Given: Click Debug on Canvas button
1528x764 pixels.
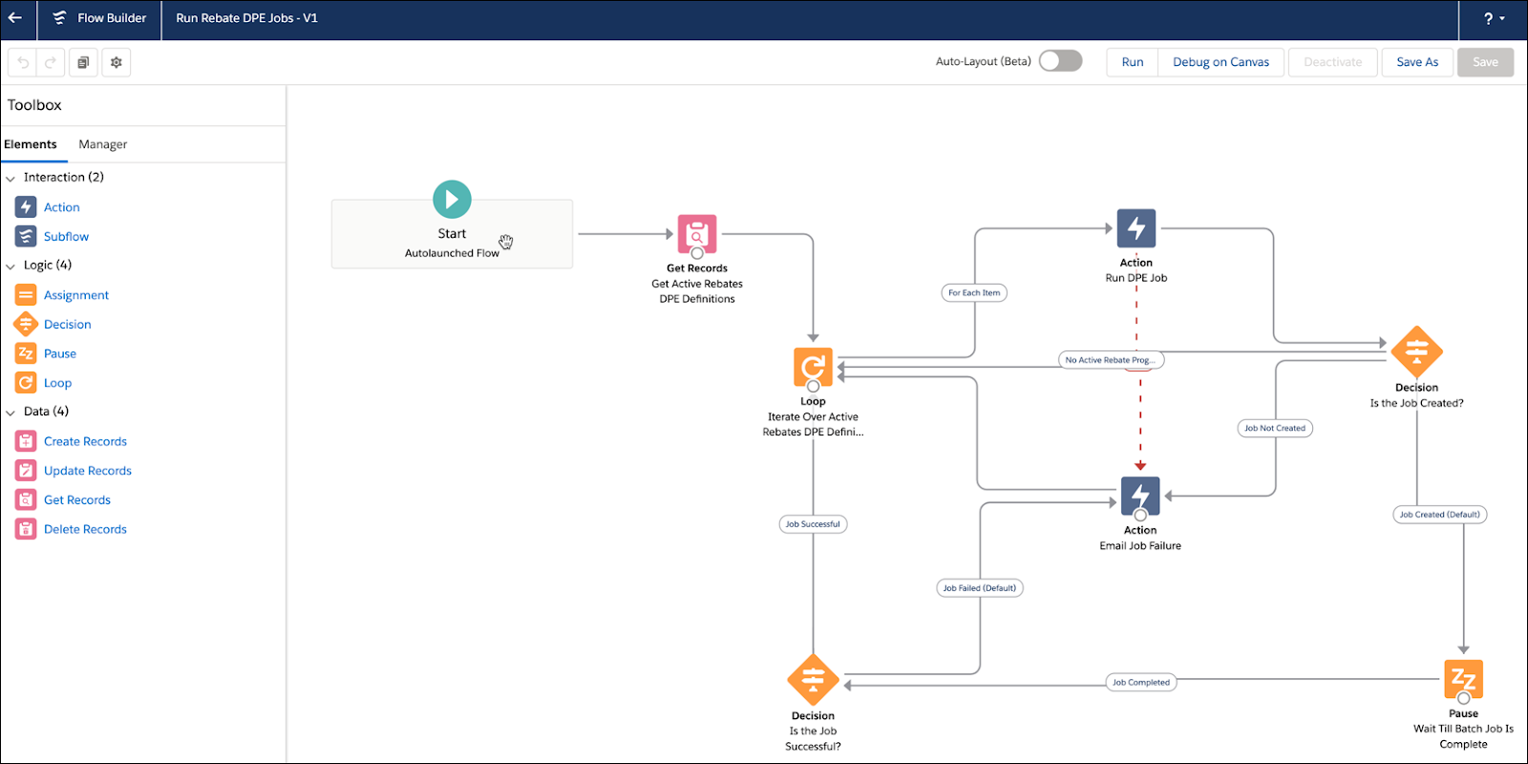Looking at the screenshot, I should tap(1220, 62).
